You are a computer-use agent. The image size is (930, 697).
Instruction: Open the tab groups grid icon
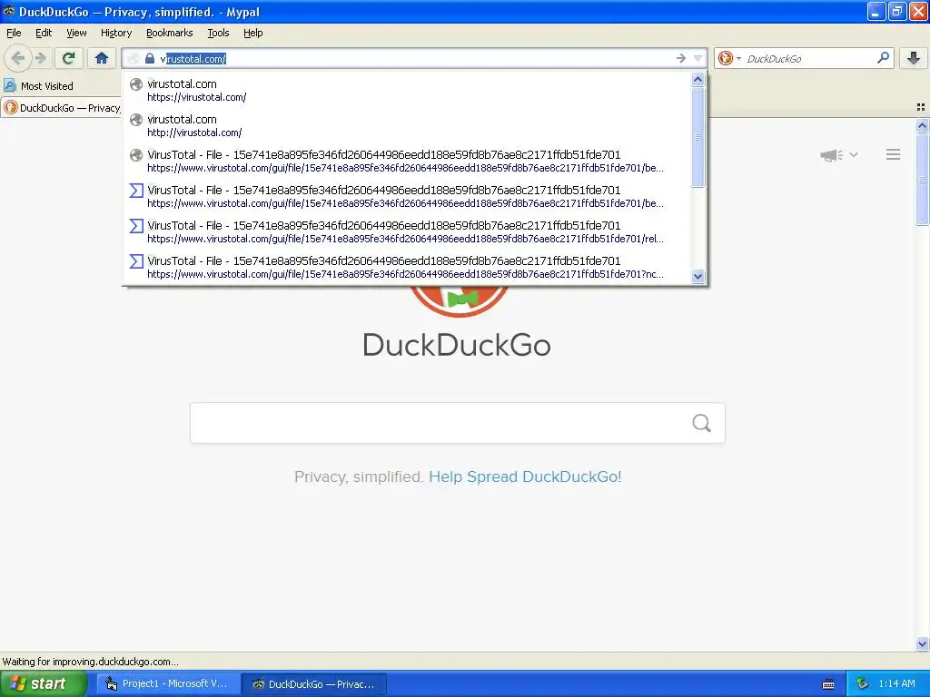921,107
